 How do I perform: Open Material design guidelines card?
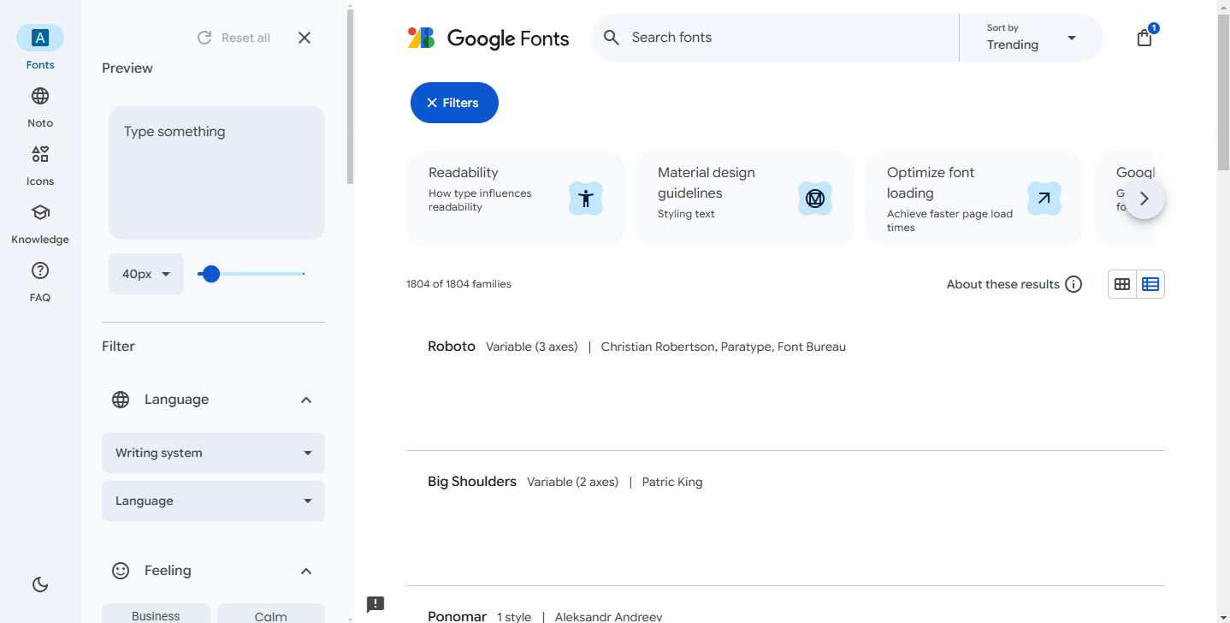[x=745, y=199]
